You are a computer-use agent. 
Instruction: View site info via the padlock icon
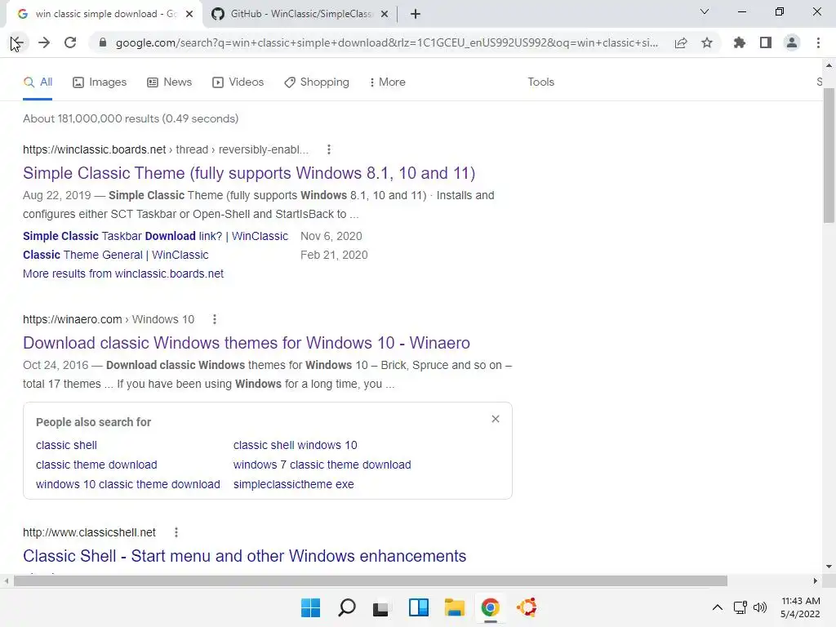click(x=103, y=42)
